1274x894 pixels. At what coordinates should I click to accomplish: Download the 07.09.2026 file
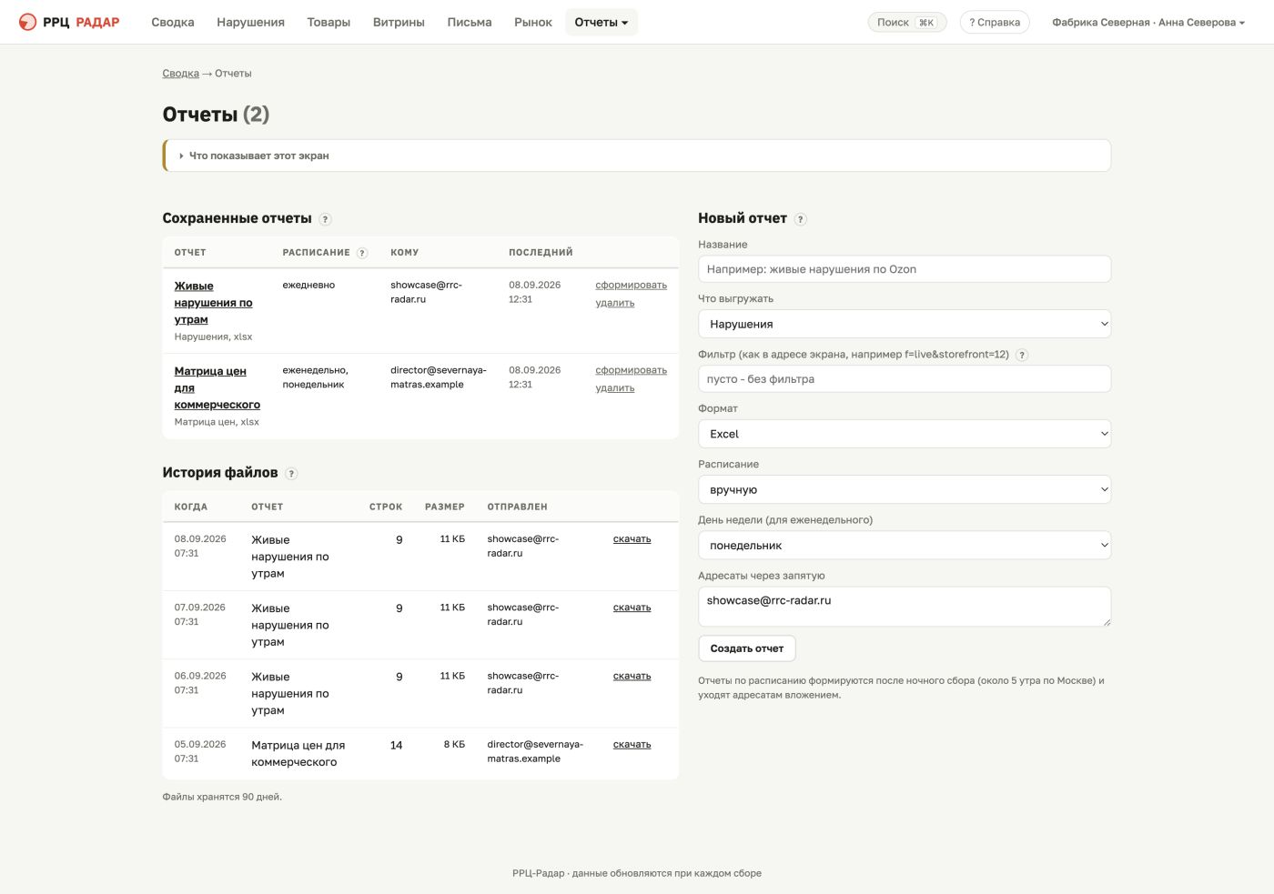(632, 608)
